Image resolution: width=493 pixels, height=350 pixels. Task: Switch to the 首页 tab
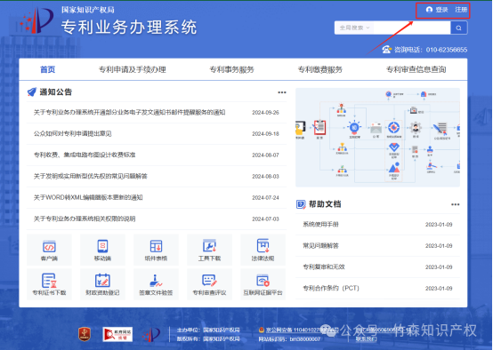pos(47,69)
